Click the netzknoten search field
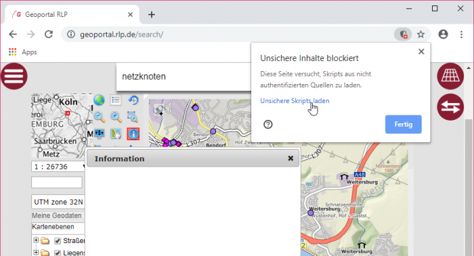The width and height of the screenshot is (474, 256). coord(184,77)
